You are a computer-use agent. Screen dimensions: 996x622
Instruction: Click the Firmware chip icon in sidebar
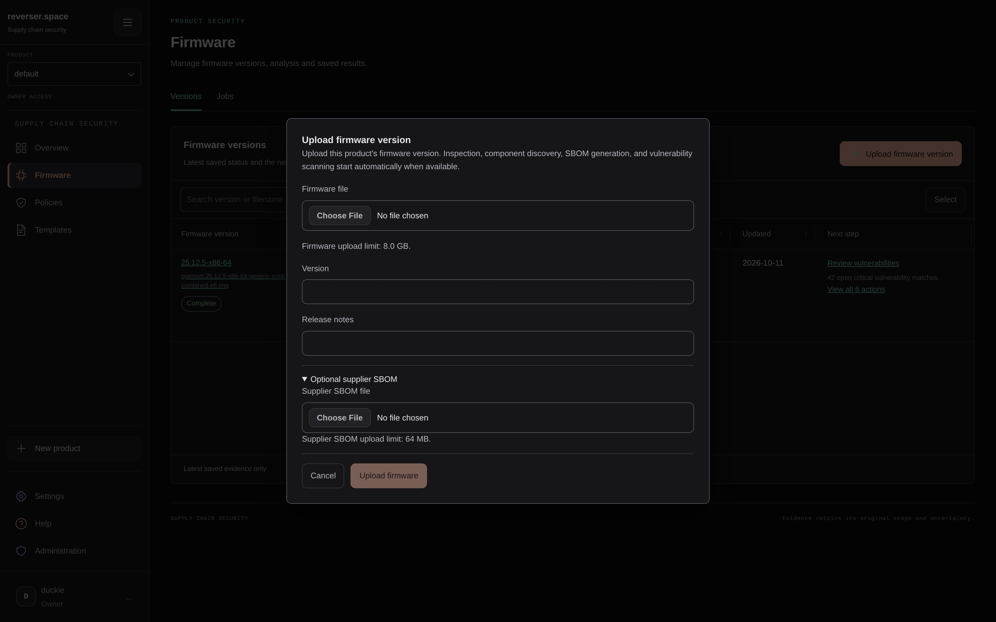[x=21, y=175]
